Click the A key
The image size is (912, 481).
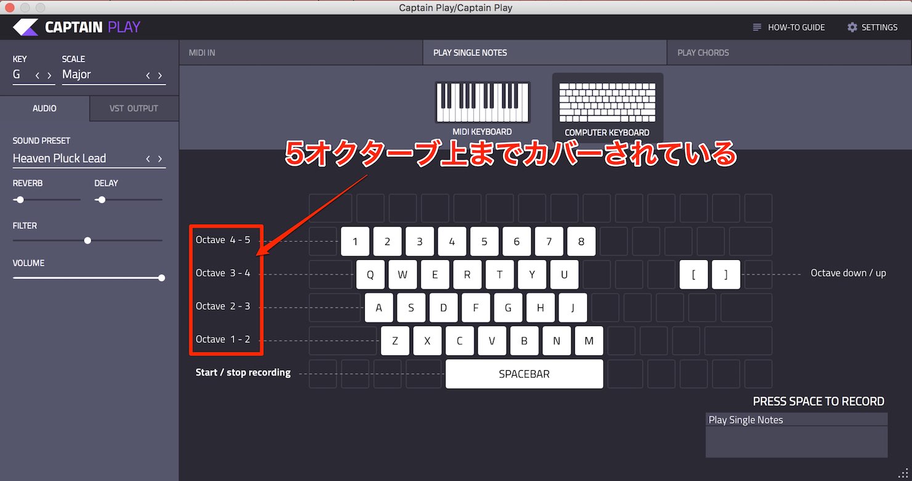click(x=379, y=308)
